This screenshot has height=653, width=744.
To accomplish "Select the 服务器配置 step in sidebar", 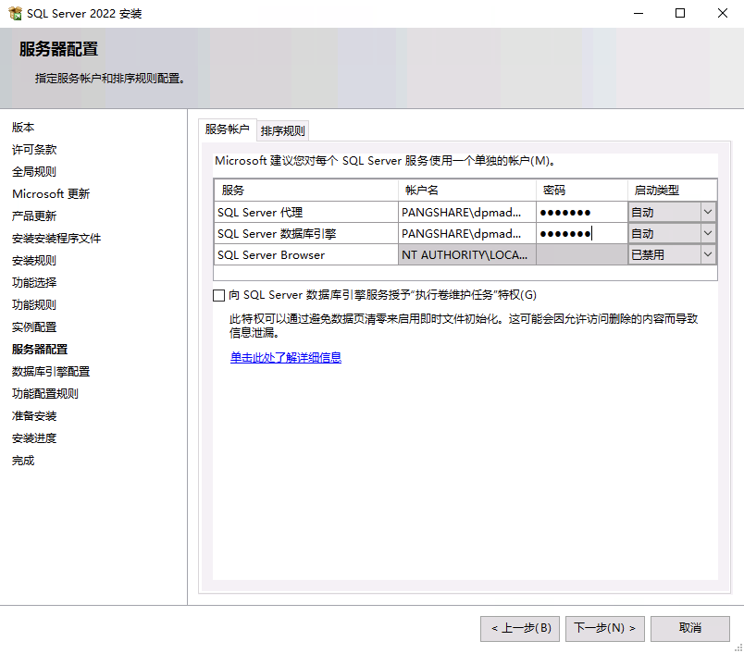I will click(40, 349).
